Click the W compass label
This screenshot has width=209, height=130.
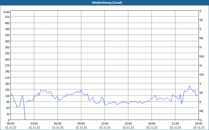click(201, 66)
